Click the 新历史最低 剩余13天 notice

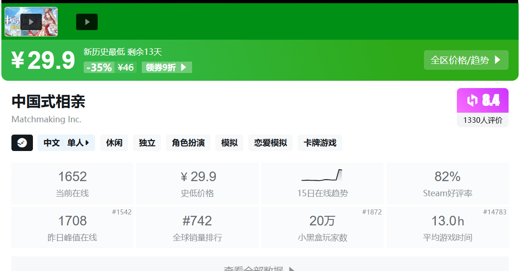click(123, 52)
